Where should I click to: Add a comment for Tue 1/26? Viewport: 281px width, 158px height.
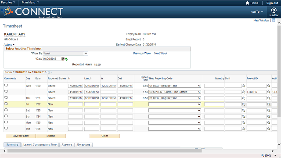tap(6, 129)
